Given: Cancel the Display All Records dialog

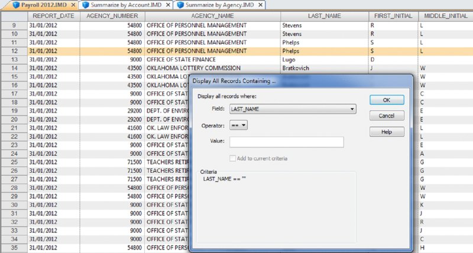Looking at the screenshot, I should point(387,116).
